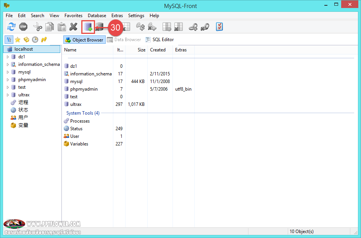The width and height of the screenshot is (361, 238).
Task: Click the '1,017 KB' size cell
Action: (x=136, y=104)
